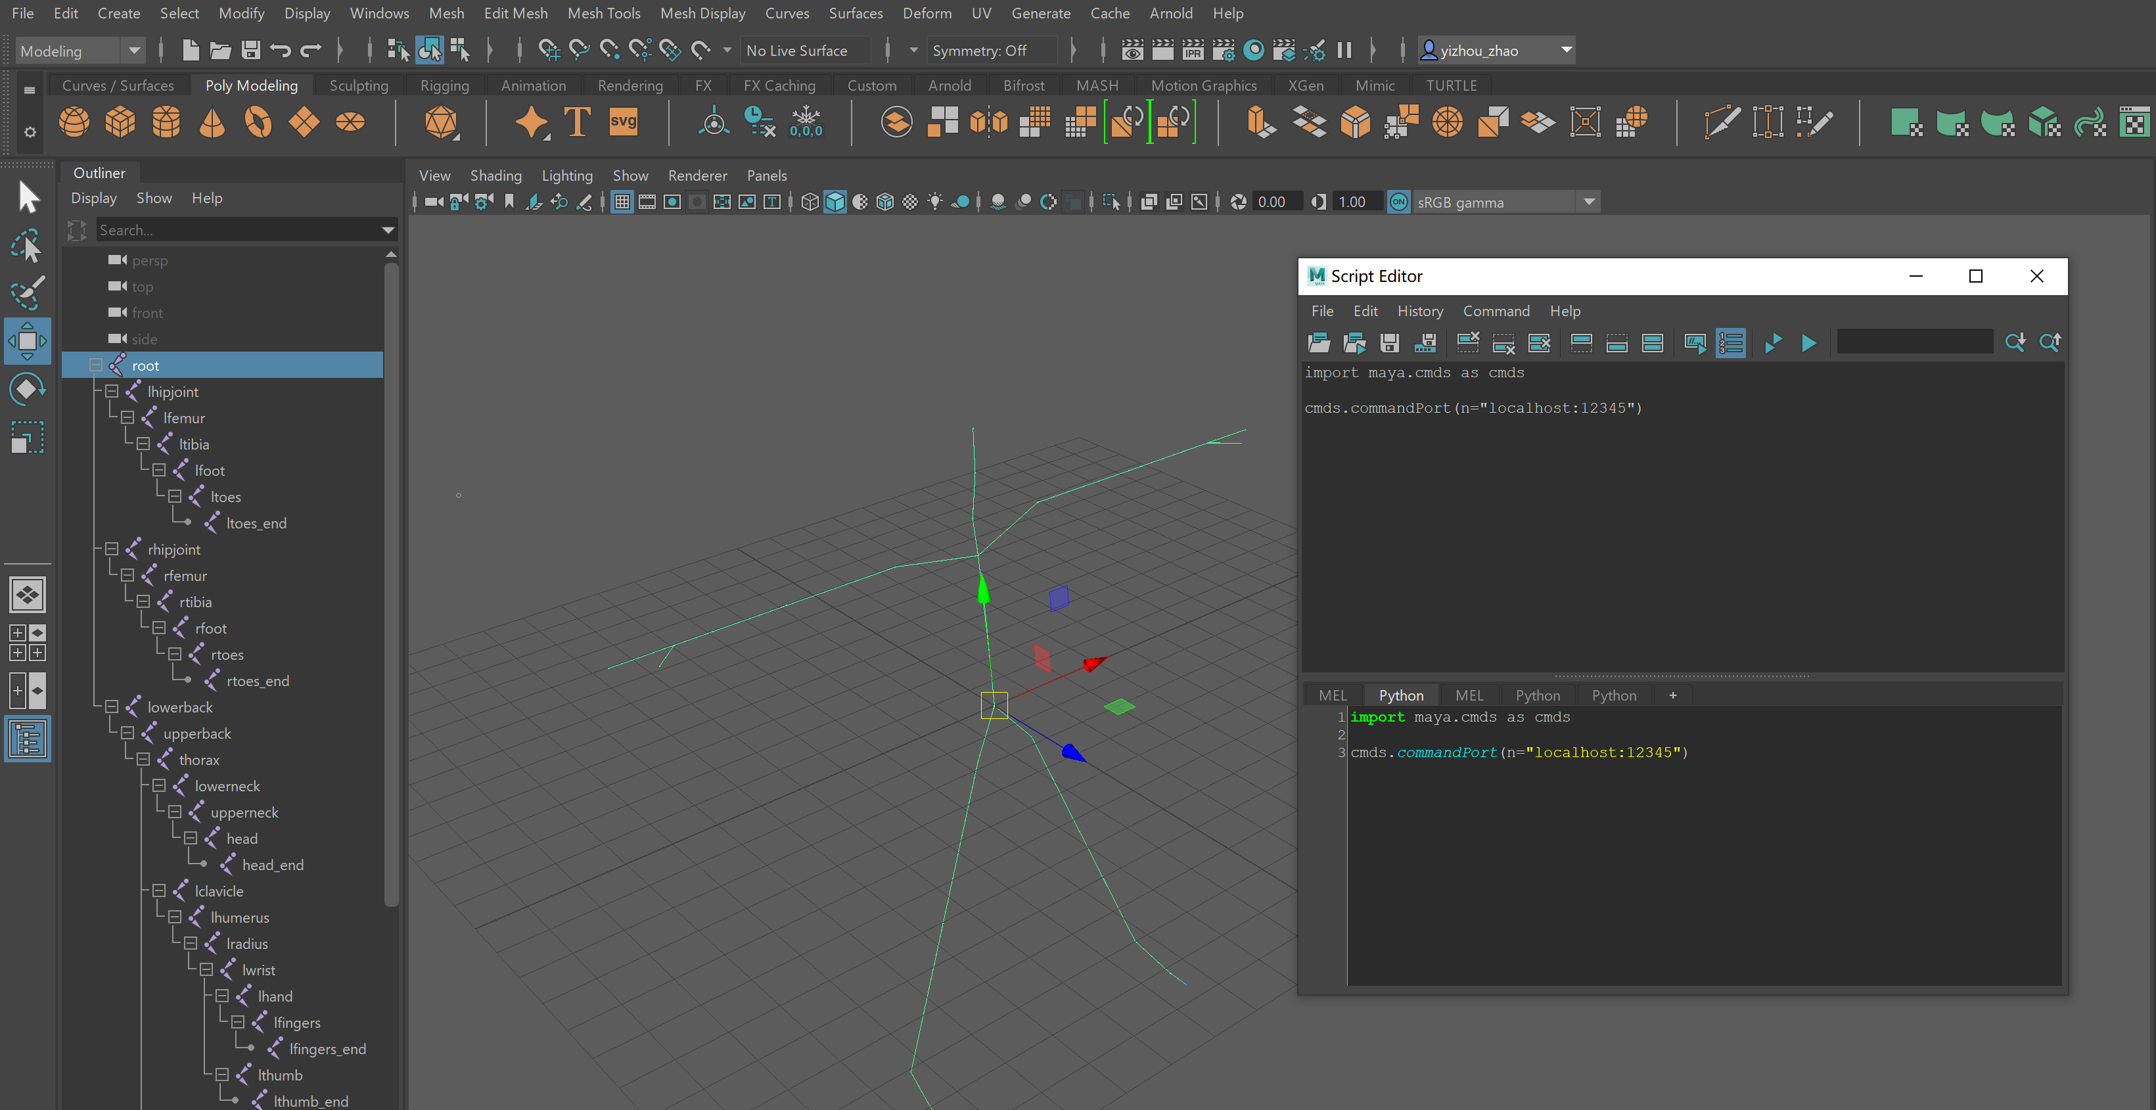Add new Script Editor tab with plus
Viewport: 2156px width, 1110px height.
(1672, 695)
